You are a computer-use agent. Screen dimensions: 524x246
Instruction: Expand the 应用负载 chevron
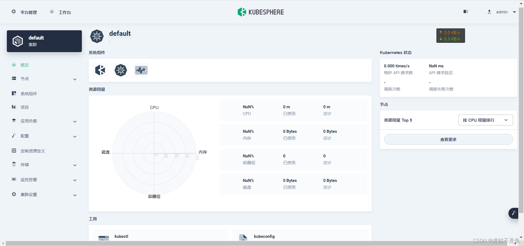[x=75, y=122]
